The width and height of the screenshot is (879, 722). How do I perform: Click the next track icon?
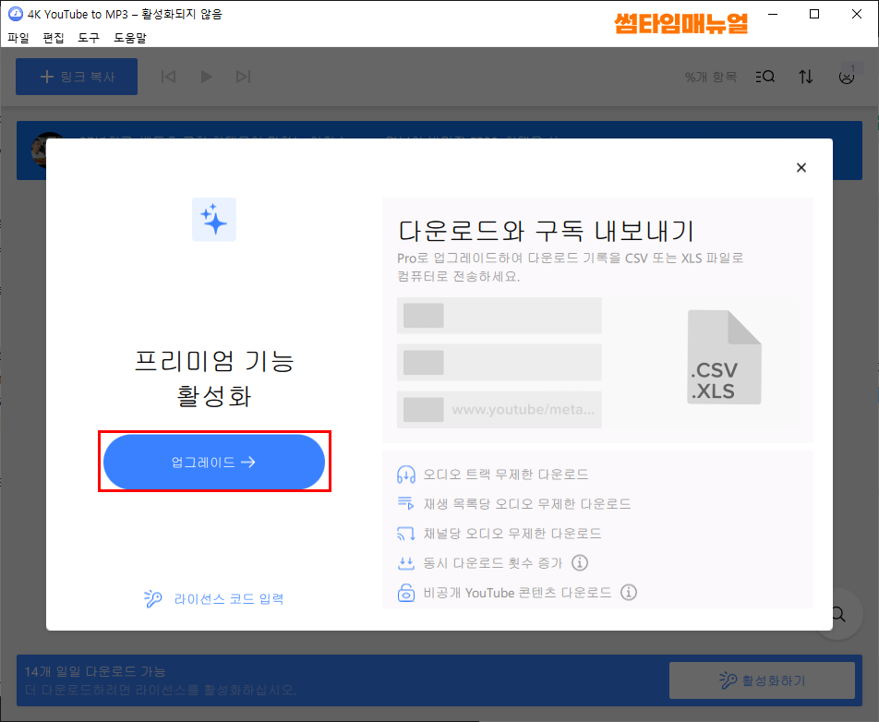(x=244, y=77)
